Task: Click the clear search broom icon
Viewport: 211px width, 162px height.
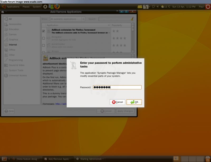Action: 132,19
